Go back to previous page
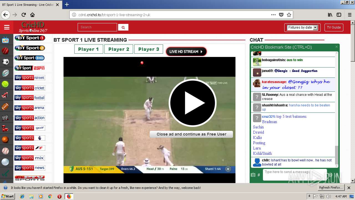355x200 pixels. 6,15
